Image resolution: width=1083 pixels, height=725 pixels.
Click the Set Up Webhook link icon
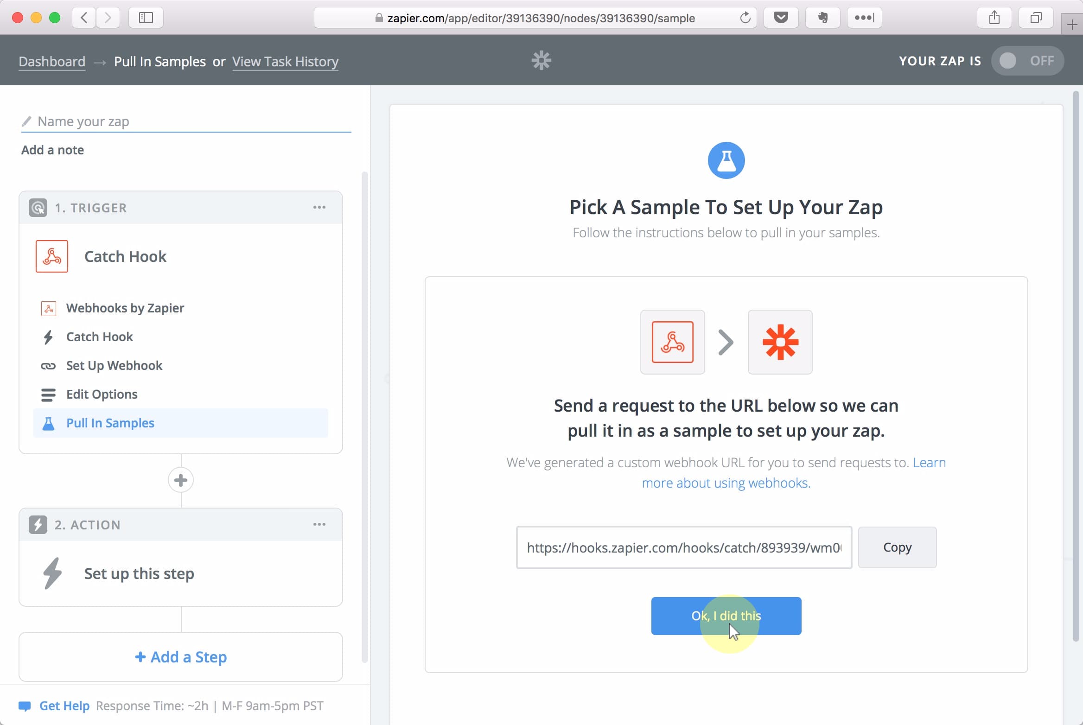47,365
